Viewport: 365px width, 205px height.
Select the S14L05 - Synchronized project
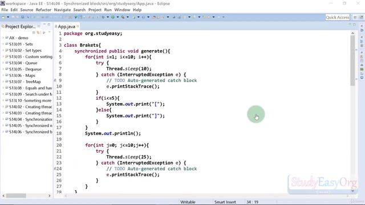pyautogui.click(x=30, y=125)
